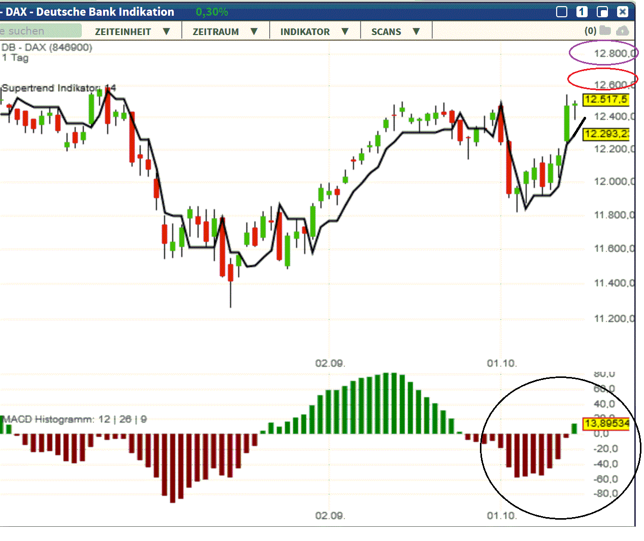The image size is (644, 541).
Task: Open the INDIKATOR dropdown menu
Action: (x=315, y=31)
